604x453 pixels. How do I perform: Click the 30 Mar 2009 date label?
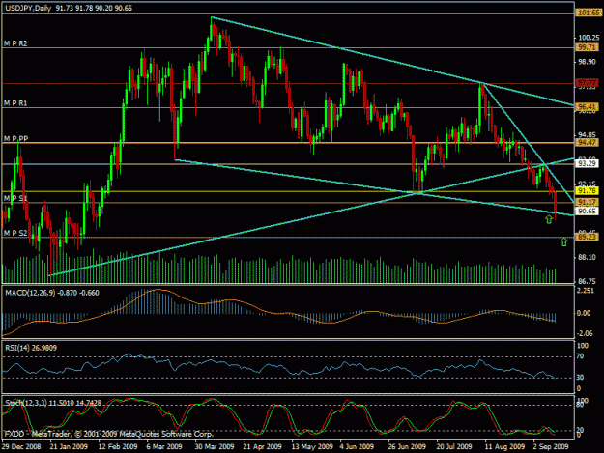tap(215, 446)
